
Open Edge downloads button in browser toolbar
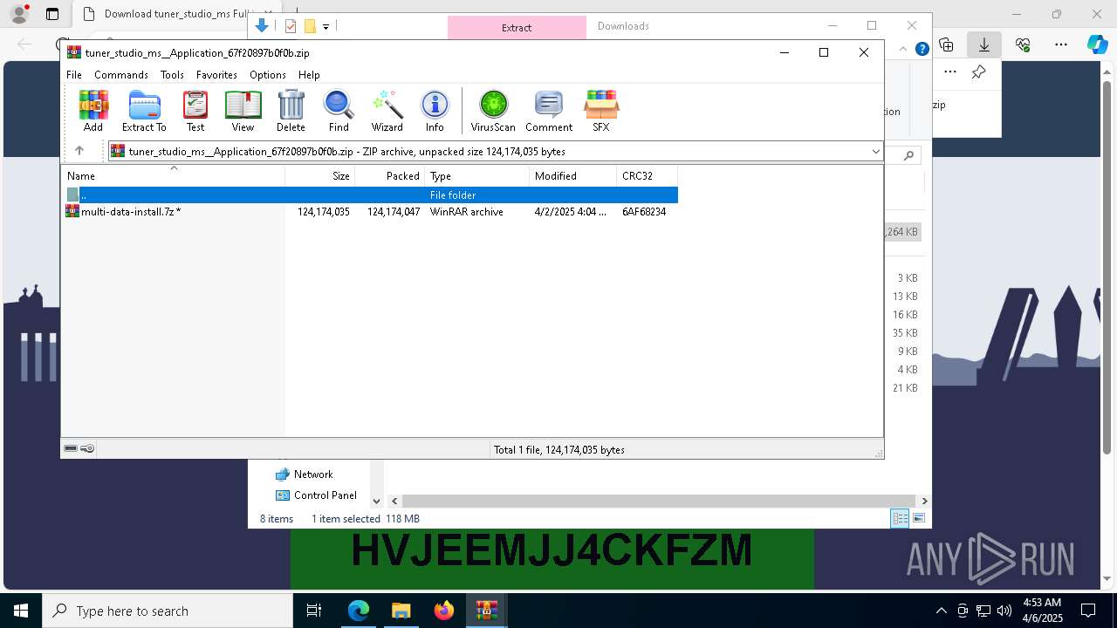984,44
